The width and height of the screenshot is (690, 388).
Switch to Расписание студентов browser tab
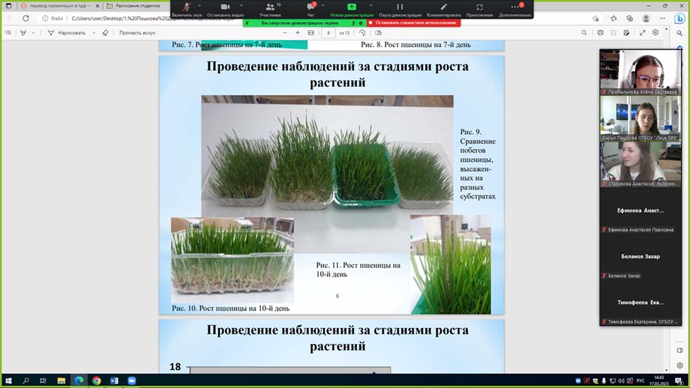click(x=135, y=6)
